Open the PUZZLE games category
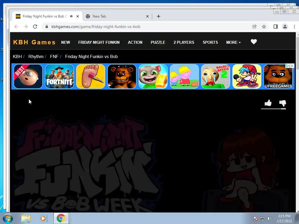Viewport: 299px width, 224px height. 158,42
